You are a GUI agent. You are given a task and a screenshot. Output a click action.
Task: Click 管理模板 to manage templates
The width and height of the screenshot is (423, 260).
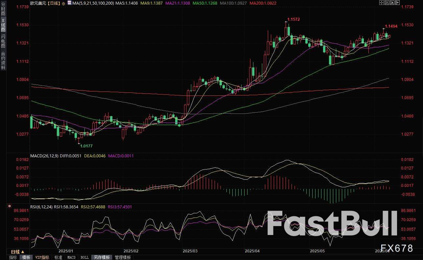pos(123,257)
